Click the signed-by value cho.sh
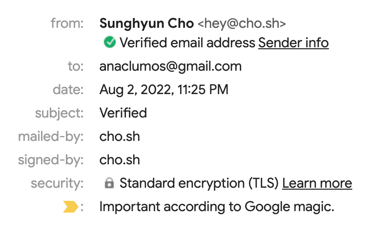Screen dimensions: 372x235 [120, 160]
